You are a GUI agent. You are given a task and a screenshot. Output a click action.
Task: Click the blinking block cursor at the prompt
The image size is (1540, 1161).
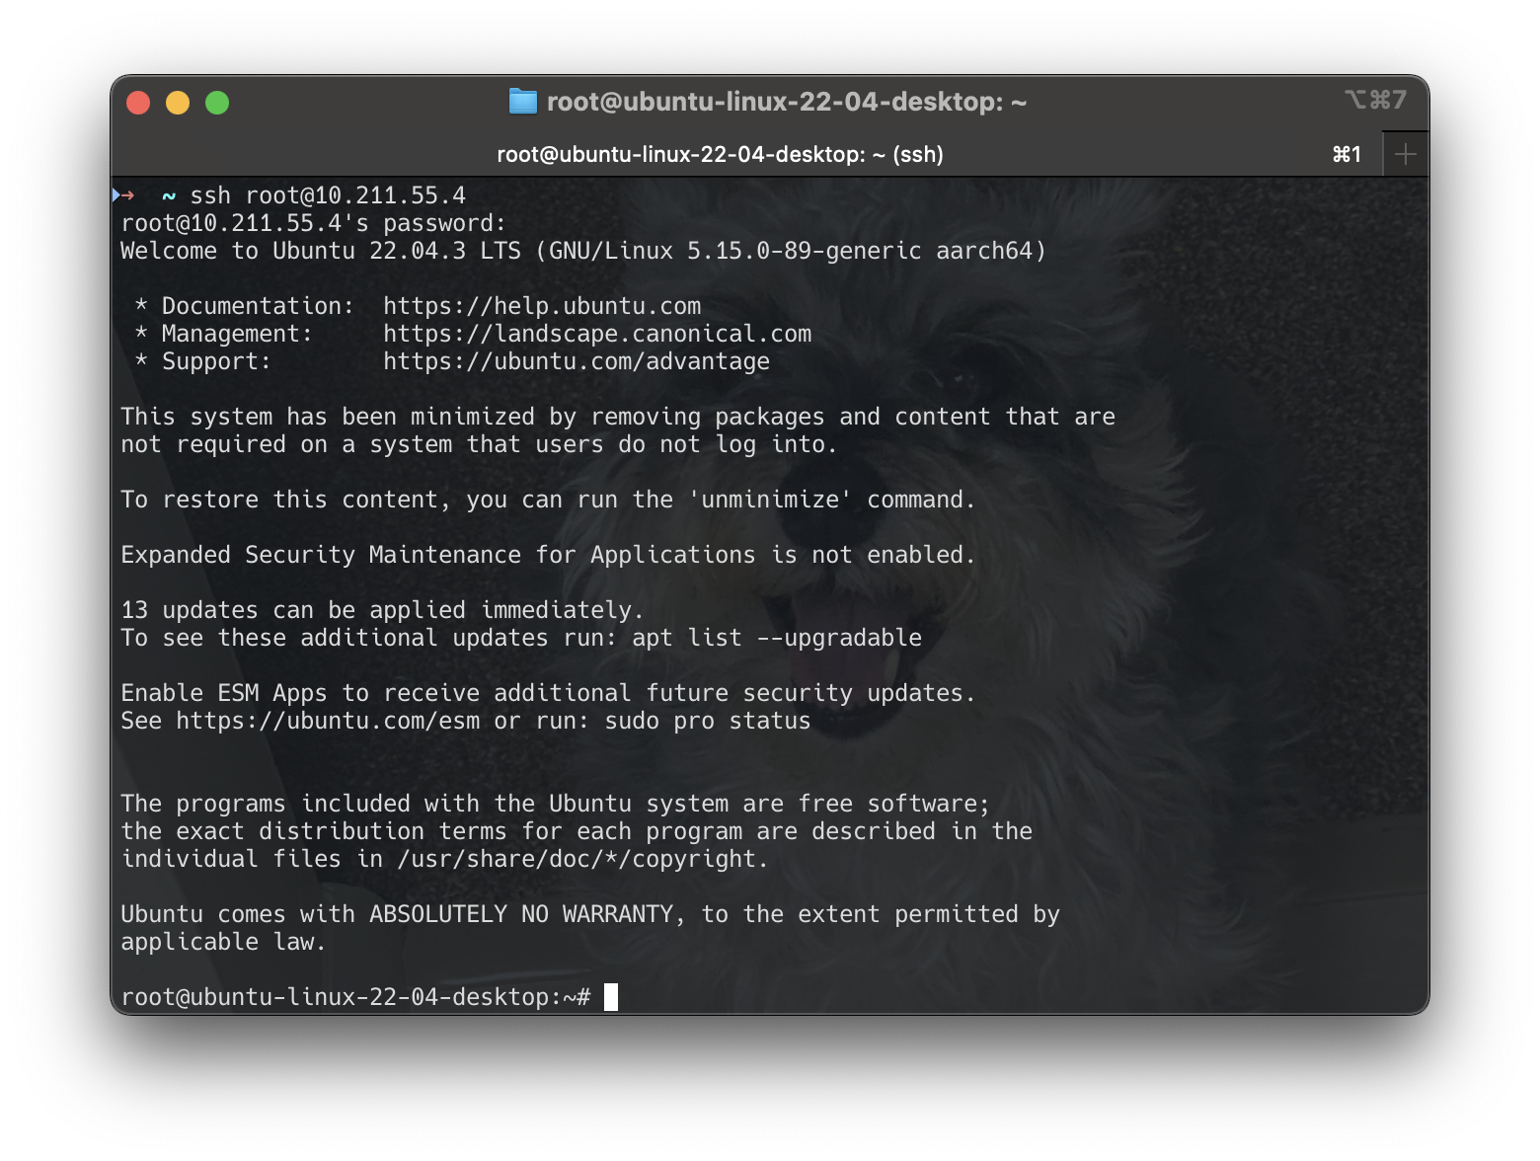coord(609,996)
